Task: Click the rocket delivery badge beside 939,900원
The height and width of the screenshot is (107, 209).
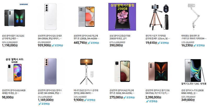Action: click(57, 45)
